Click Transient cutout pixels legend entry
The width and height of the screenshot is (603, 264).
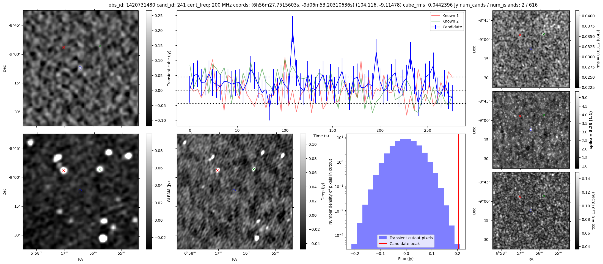(411, 238)
